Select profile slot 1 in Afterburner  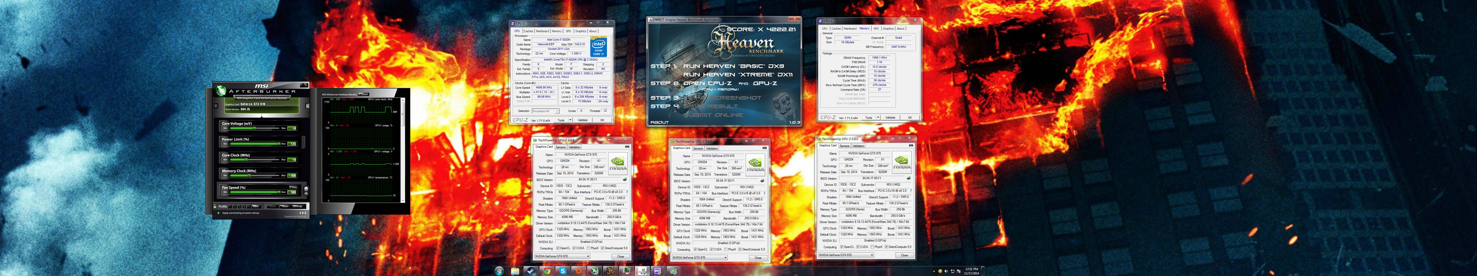(x=231, y=206)
